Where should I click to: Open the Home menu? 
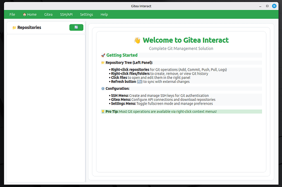(30, 14)
